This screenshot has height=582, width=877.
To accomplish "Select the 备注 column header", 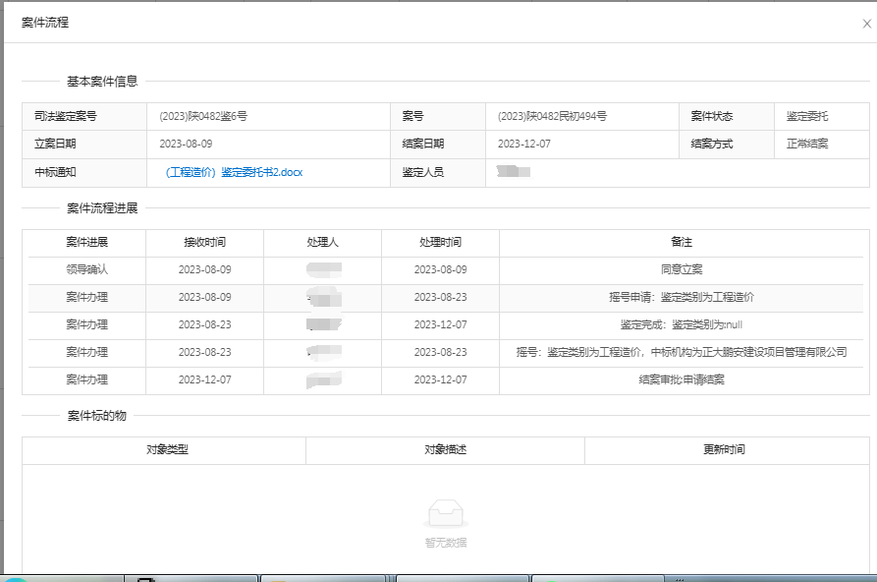I will [682, 242].
